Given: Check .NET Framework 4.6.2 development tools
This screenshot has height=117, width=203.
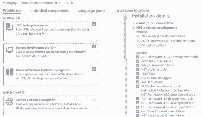Looking at the screenshot, I should pos(138,94).
